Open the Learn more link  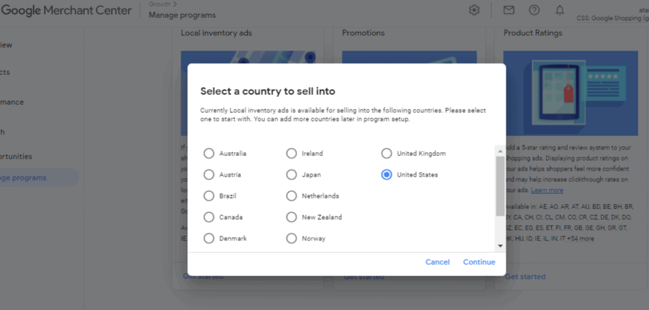tap(547, 191)
